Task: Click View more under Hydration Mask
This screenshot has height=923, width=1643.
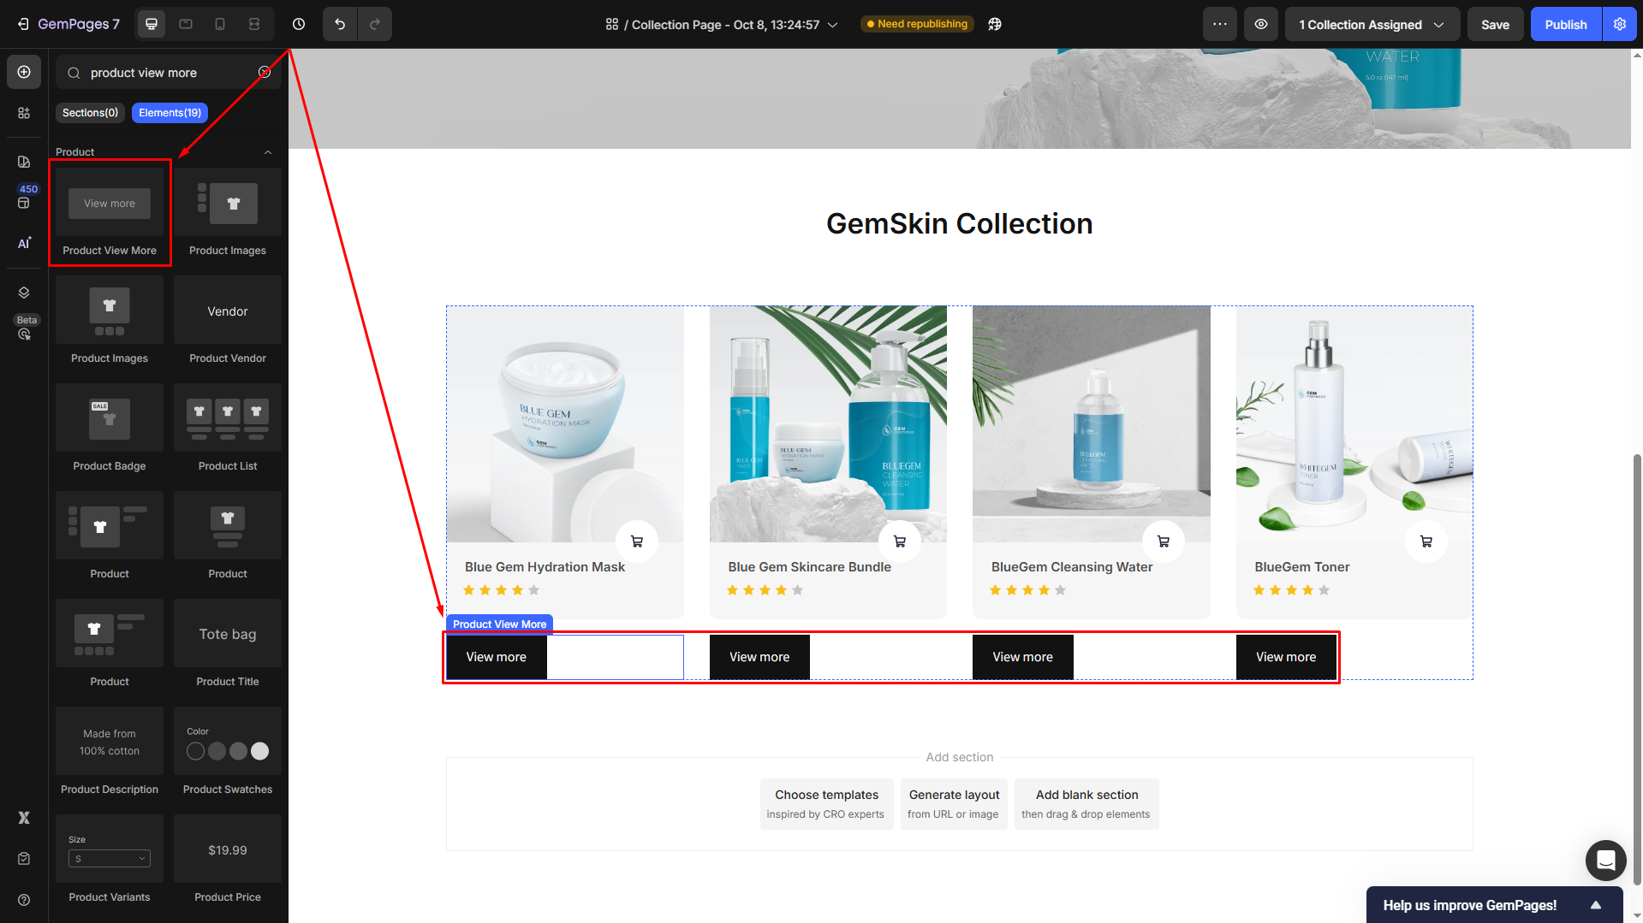Action: tap(497, 657)
